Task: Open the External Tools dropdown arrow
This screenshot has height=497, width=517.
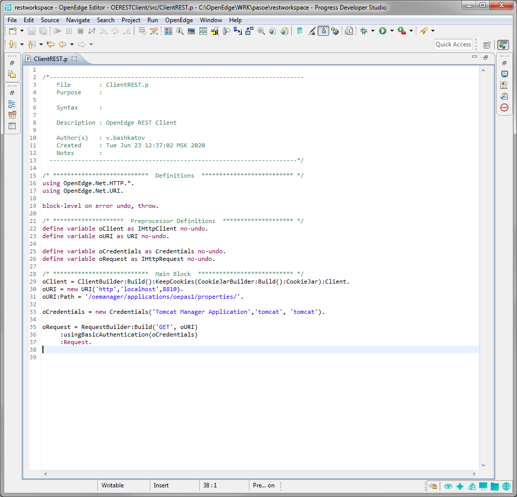Action: [411, 31]
